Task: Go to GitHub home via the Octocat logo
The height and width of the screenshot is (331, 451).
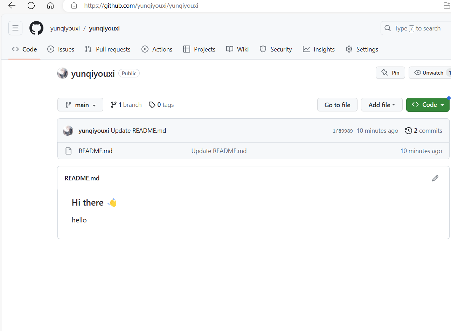Action: point(36,28)
